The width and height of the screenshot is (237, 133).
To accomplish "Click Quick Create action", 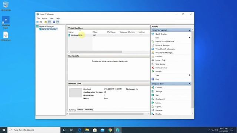I will (x=161, y=34).
